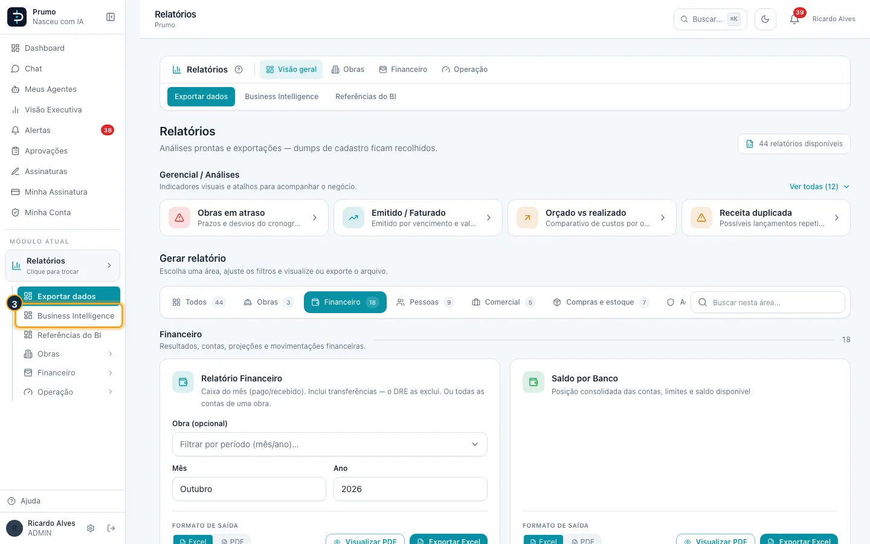
Task: Expand Operação in the sidebar submenu
Action: [x=69, y=392]
